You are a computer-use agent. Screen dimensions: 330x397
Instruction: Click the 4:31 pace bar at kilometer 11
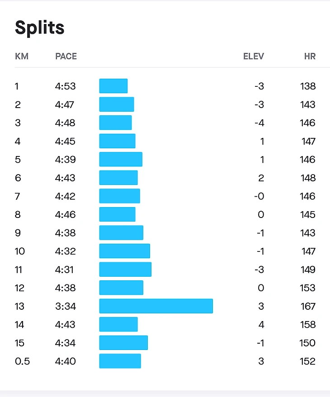click(125, 269)
